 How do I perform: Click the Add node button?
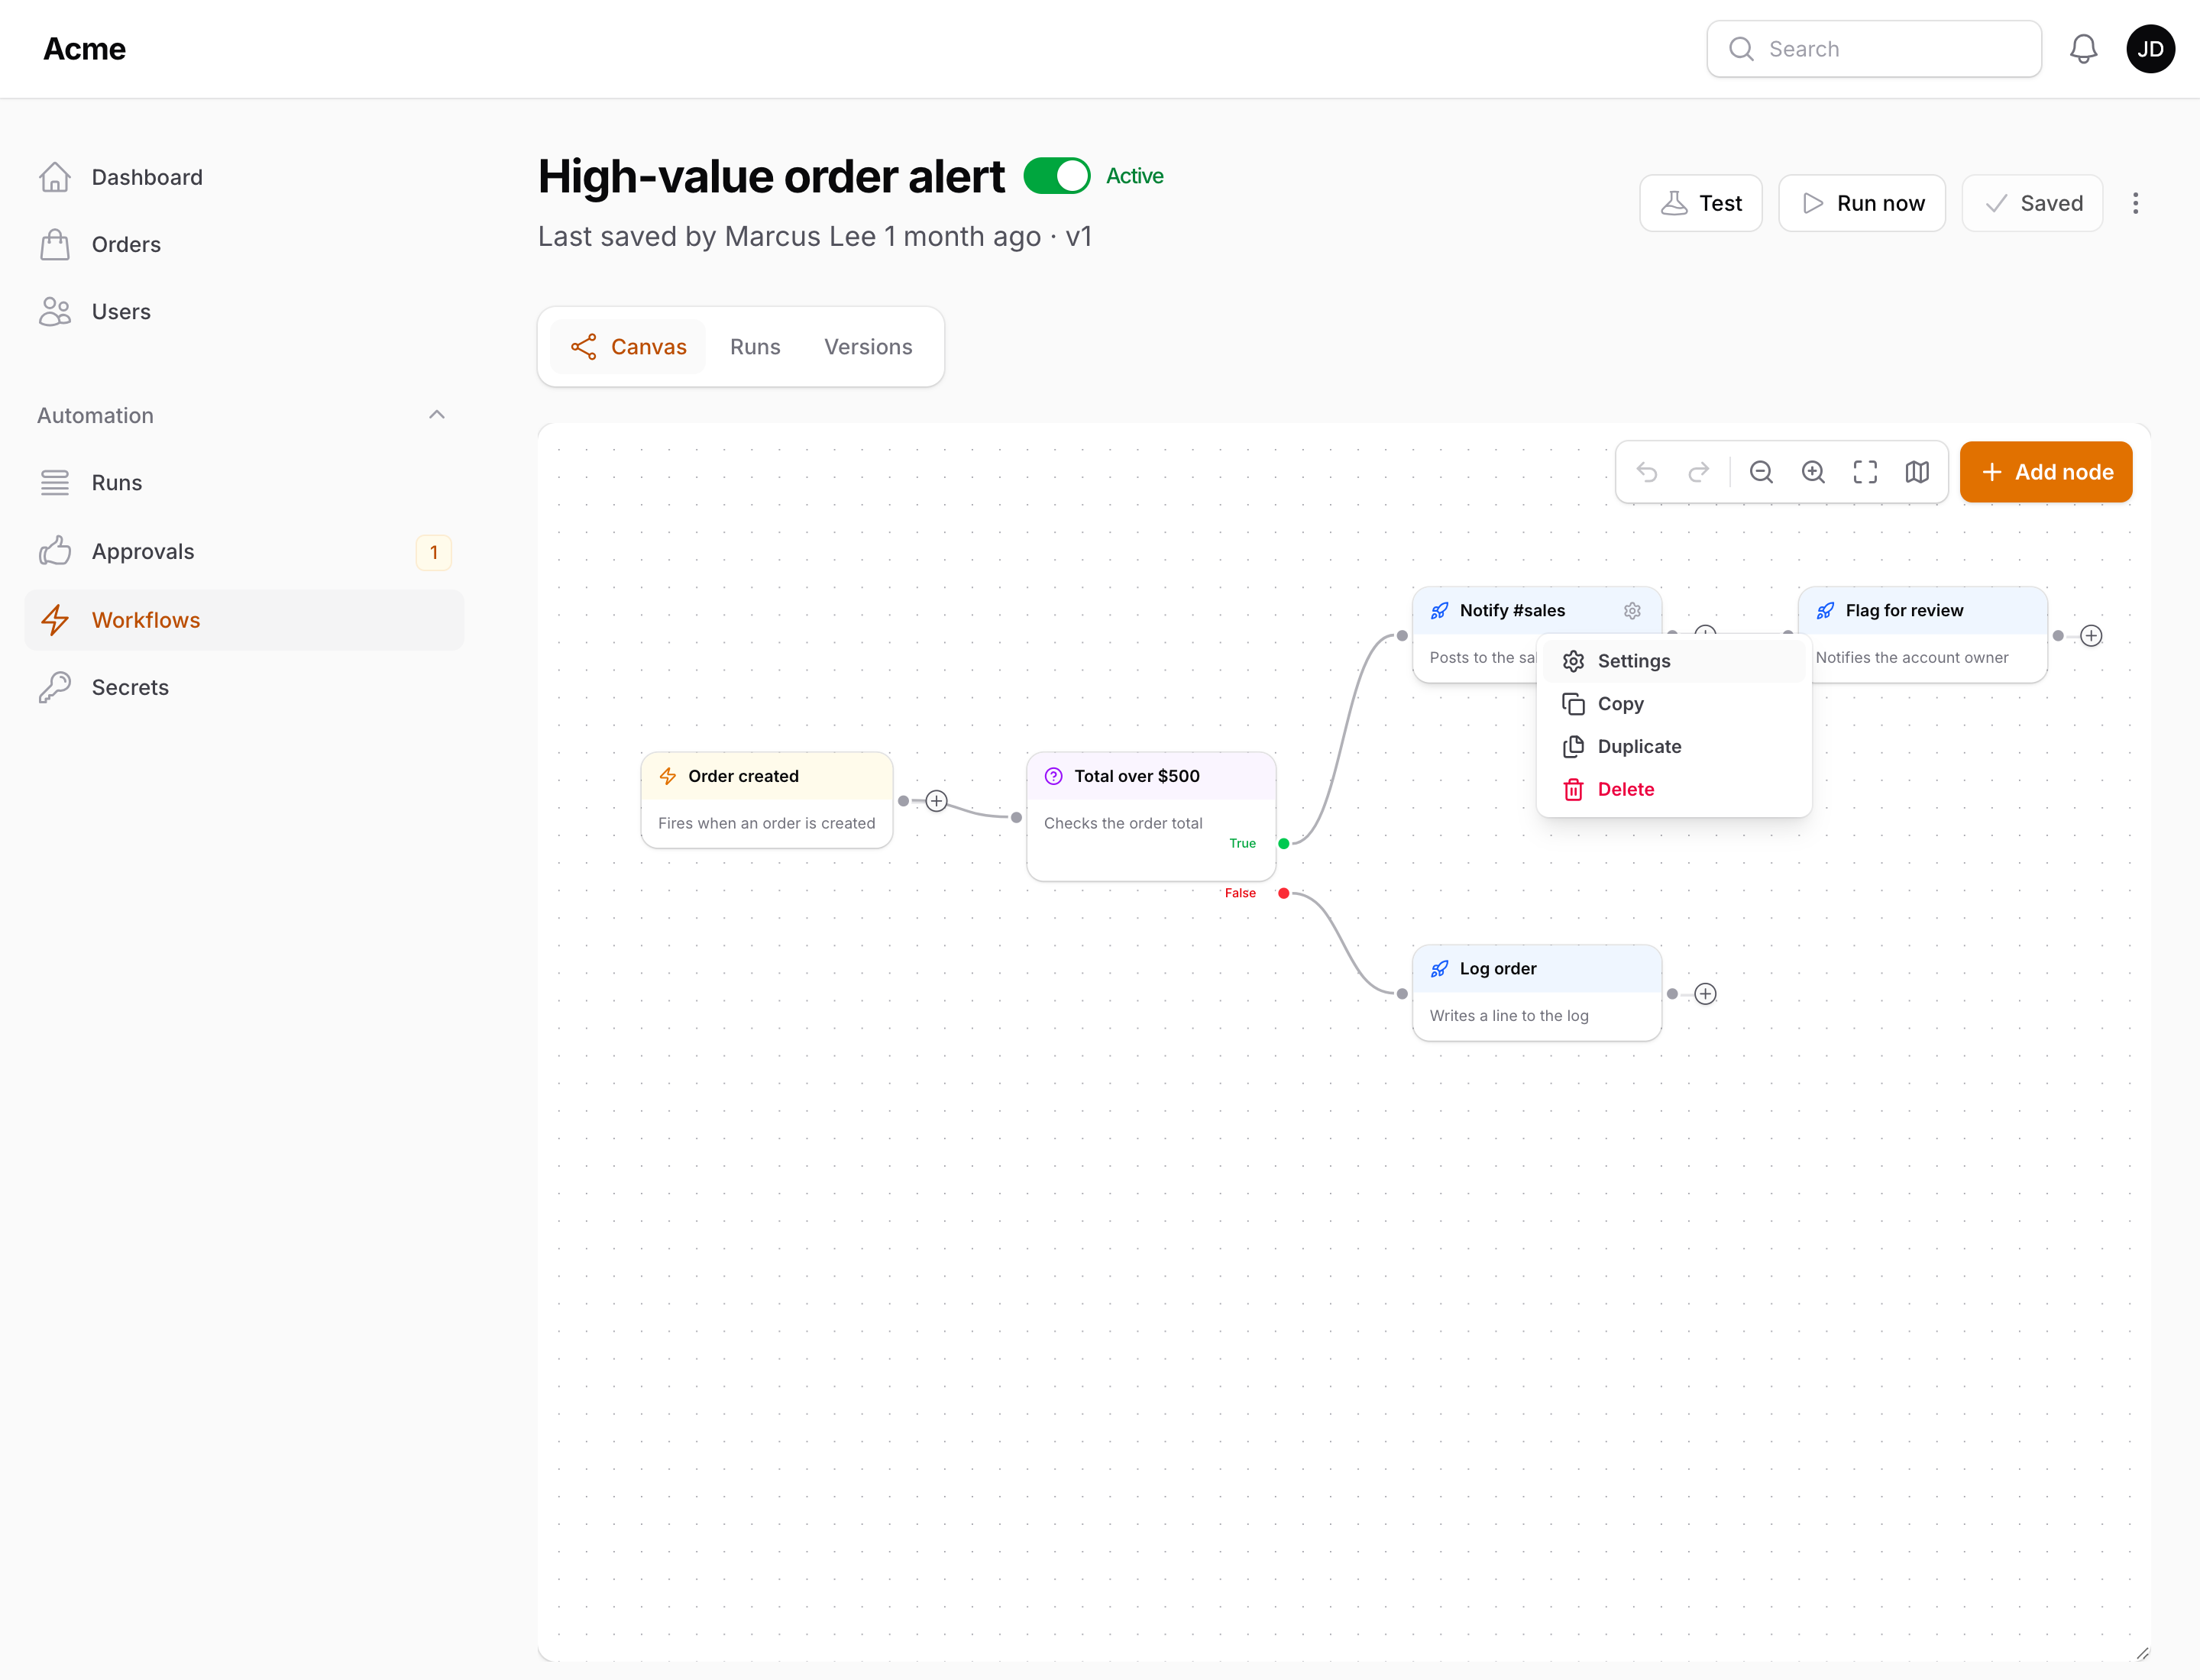pos(2046,472)
